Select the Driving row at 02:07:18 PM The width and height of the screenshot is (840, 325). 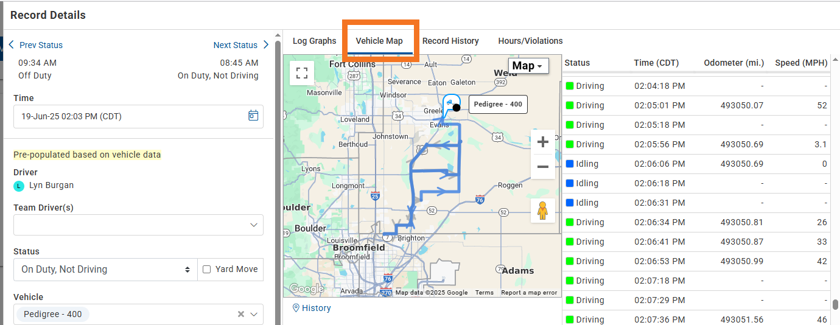click(x=696, y=281)
